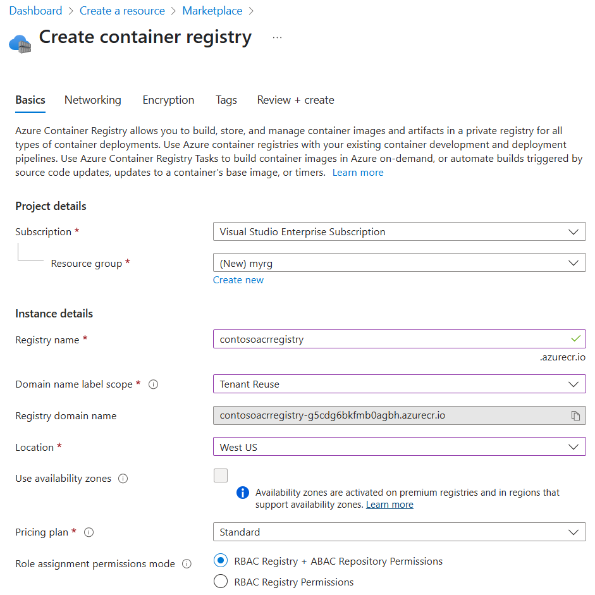
Task: Select RBAC Registry + ABAC Repository Permissions
Action: (x=221, y=560)
